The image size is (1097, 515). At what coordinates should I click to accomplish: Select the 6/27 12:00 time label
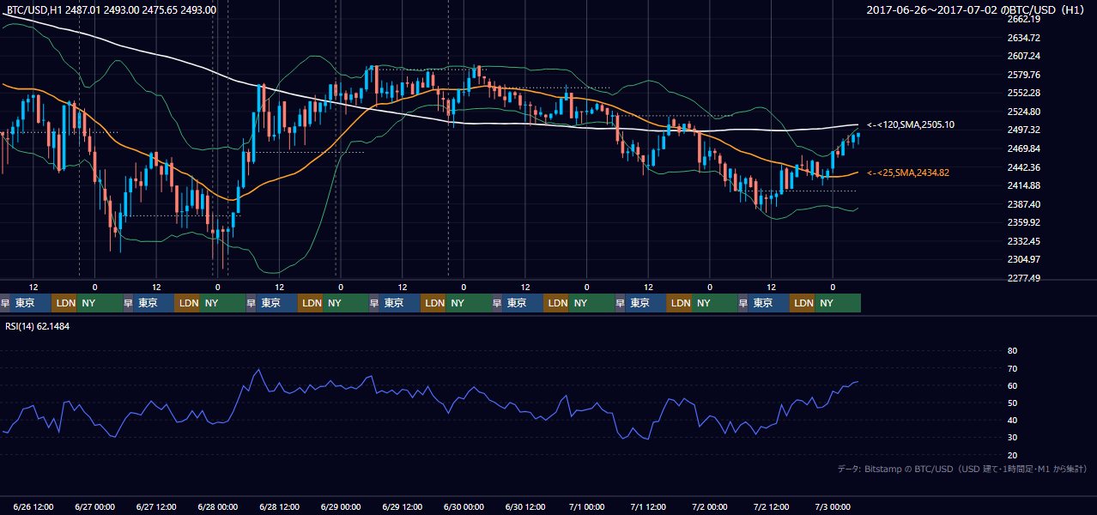click(156, 507)
